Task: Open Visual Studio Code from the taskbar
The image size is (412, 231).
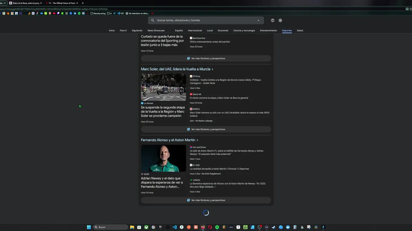Action: click(x=175, y=227)
